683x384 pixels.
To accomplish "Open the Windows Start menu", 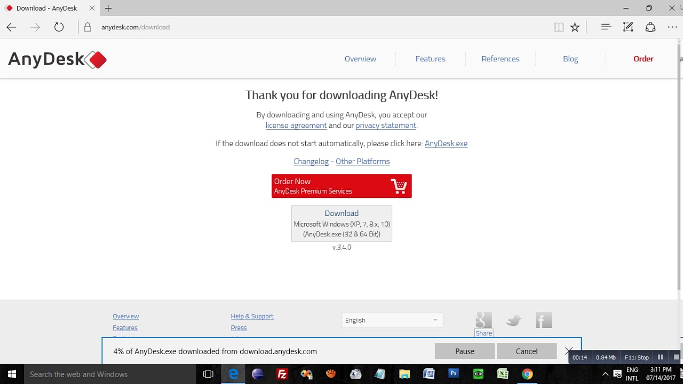I will (x=11, y=374).
